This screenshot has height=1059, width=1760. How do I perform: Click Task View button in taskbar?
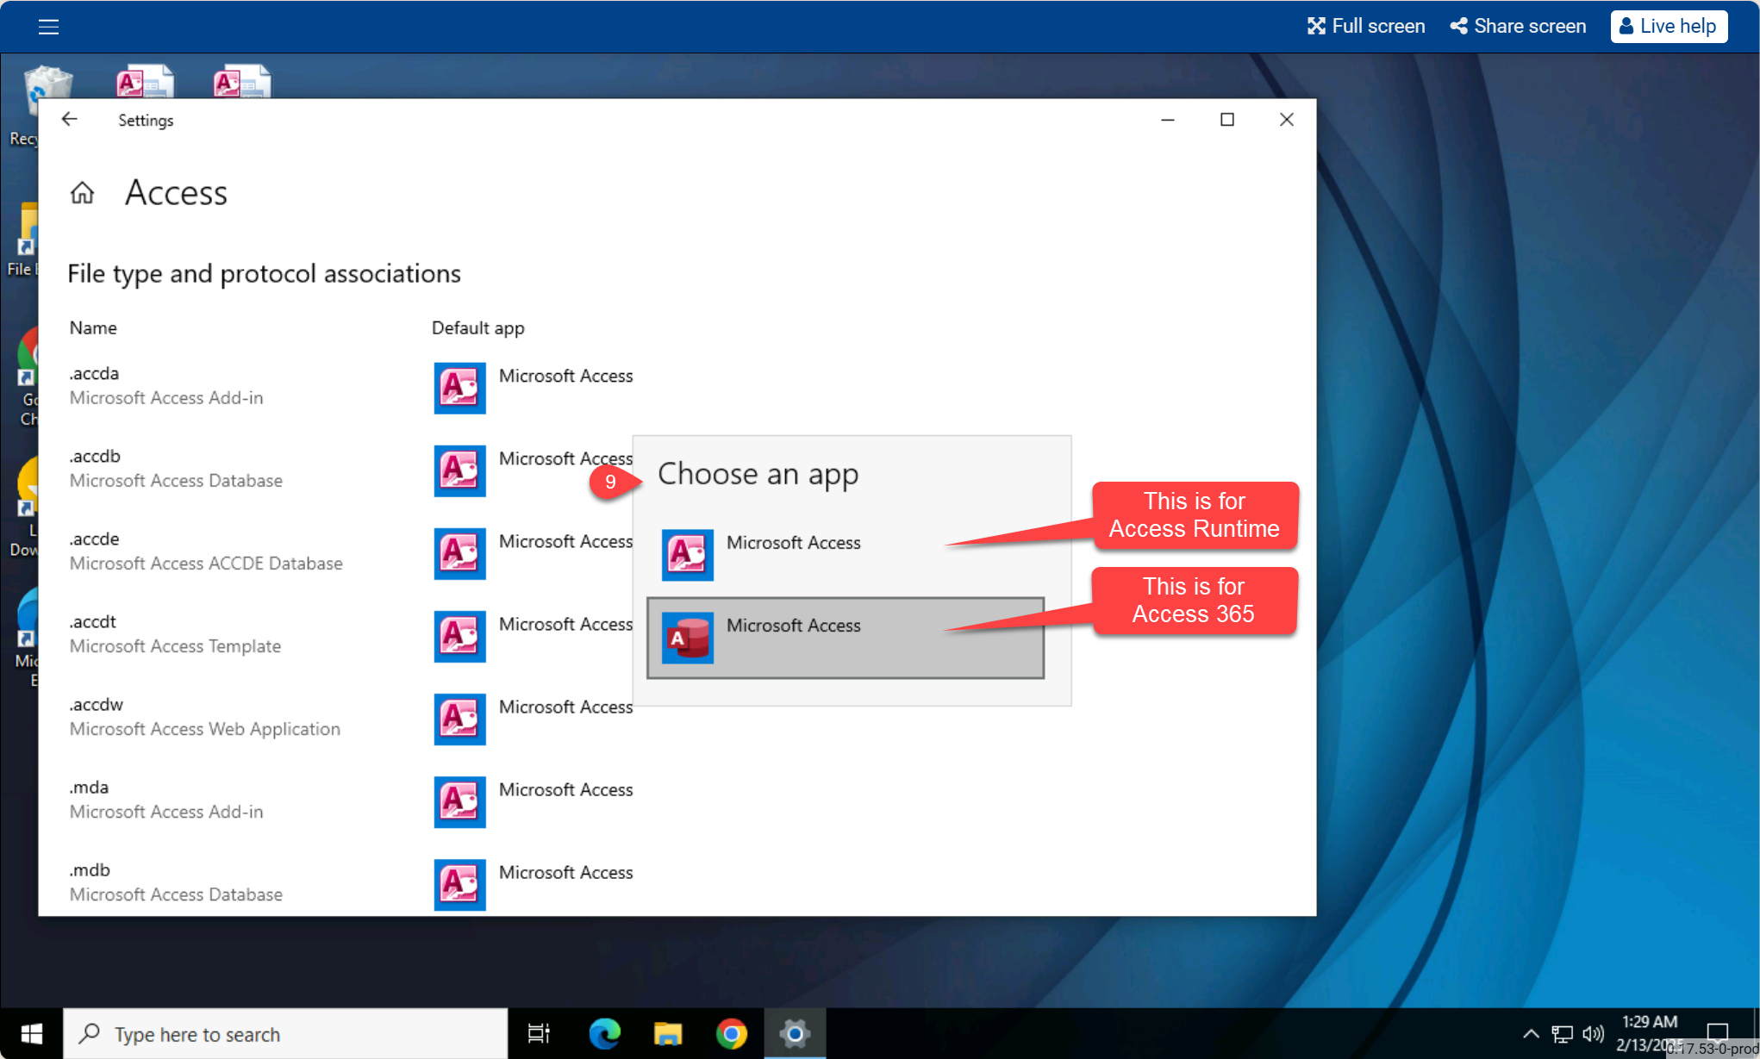click(x=539, y=1033)
